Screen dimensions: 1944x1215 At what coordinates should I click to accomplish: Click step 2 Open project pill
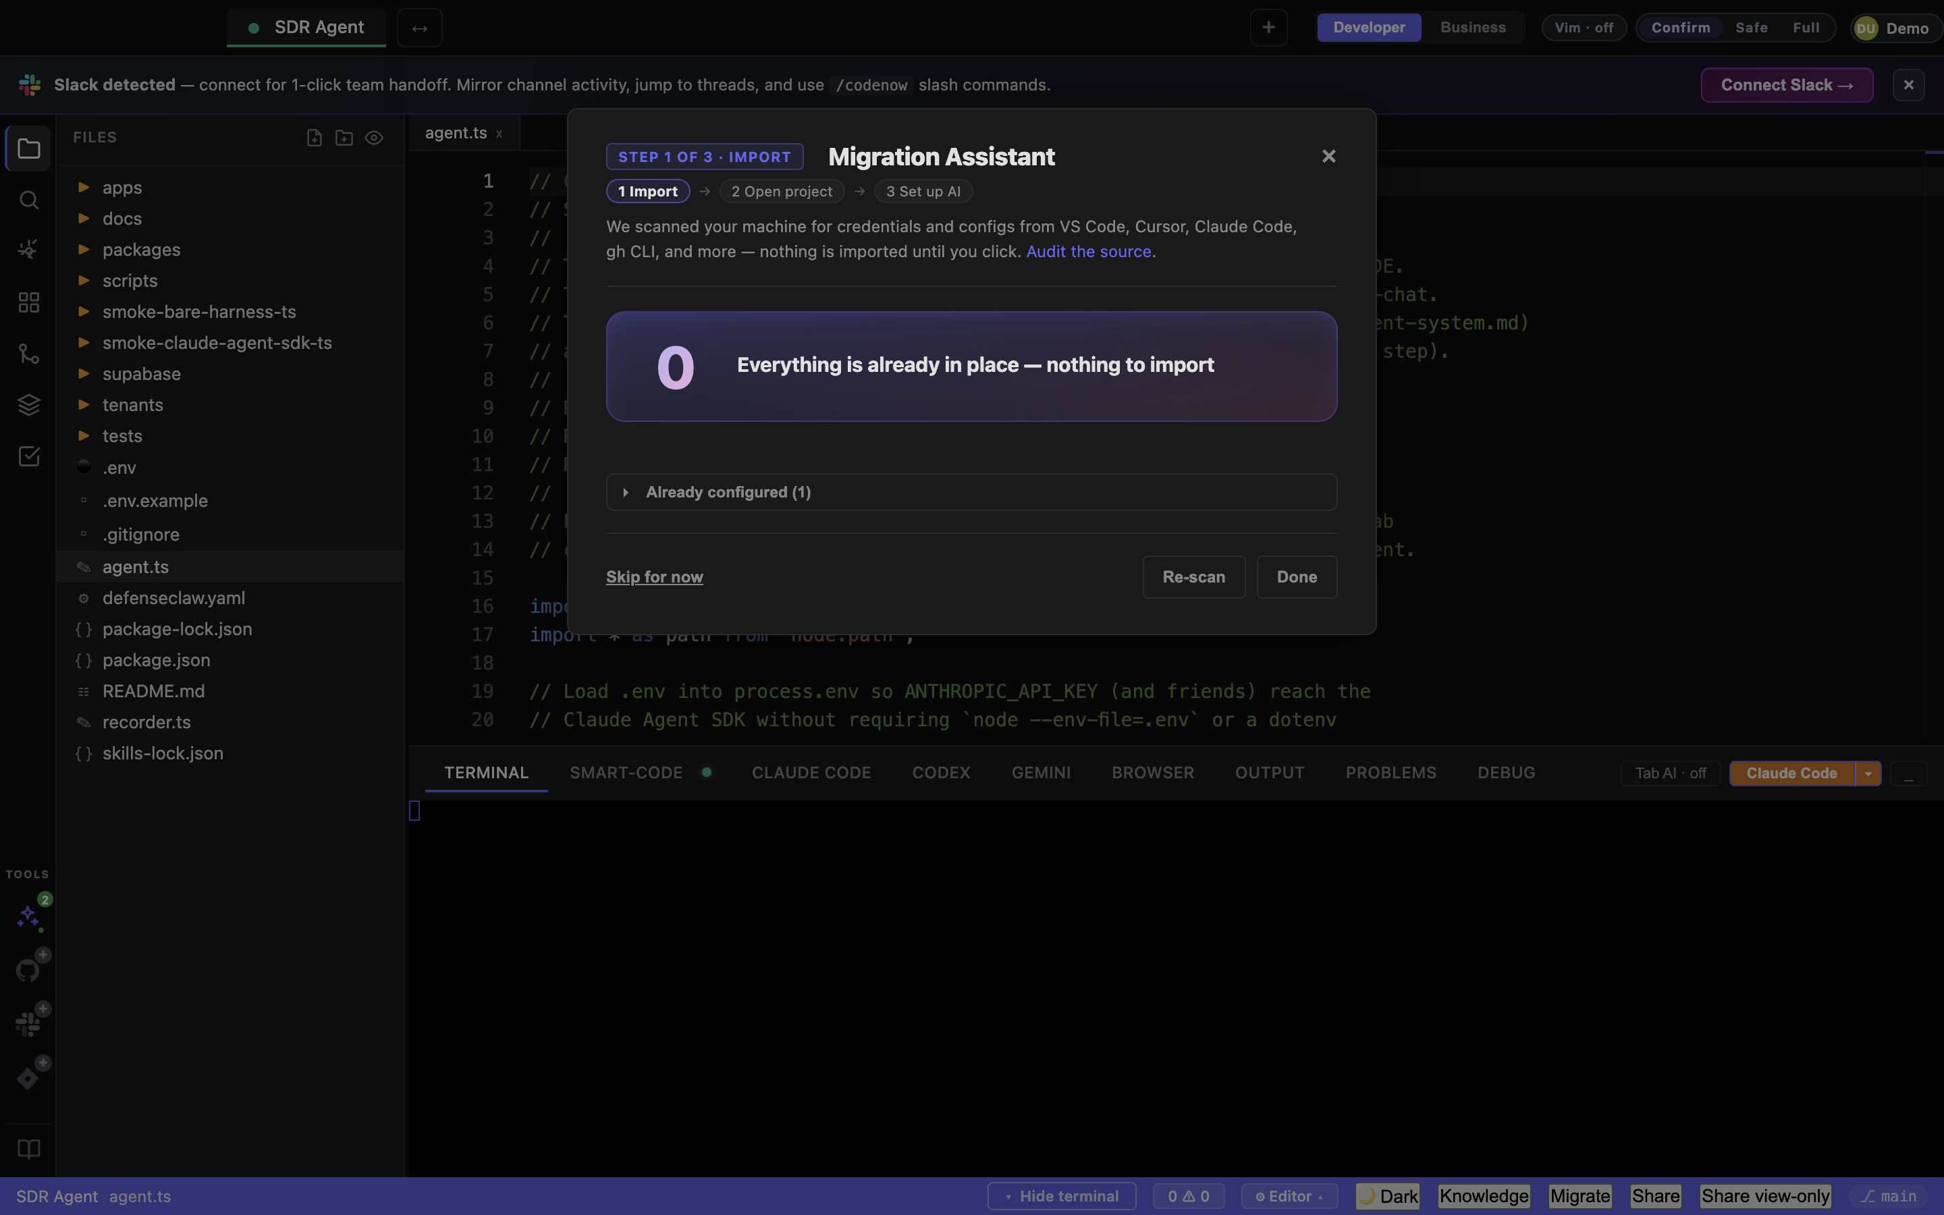click(782, 191)
